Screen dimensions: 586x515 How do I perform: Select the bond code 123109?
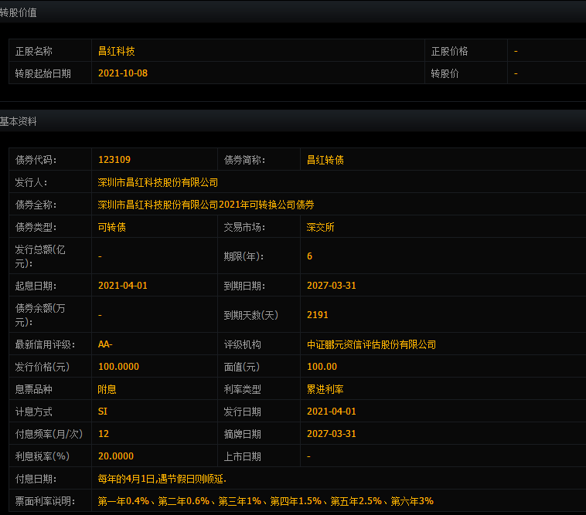(114, 160)
